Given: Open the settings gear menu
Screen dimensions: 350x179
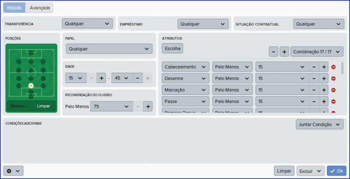Looking at the screenshot, I should (13, 171).
